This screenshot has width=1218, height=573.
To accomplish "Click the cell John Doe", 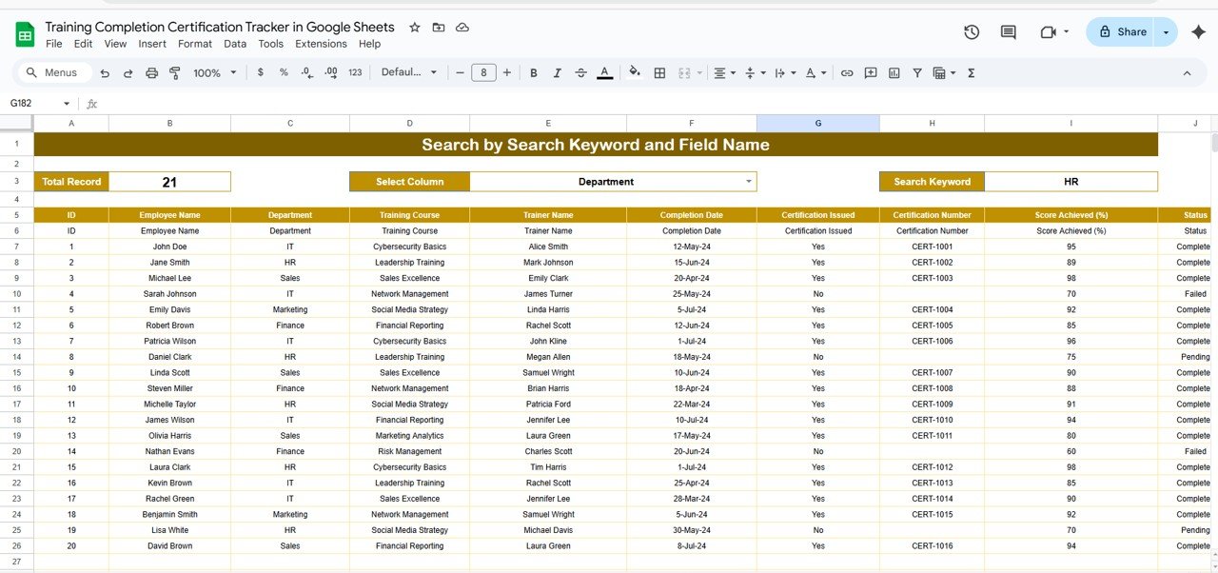I will (x=169, y=247).
